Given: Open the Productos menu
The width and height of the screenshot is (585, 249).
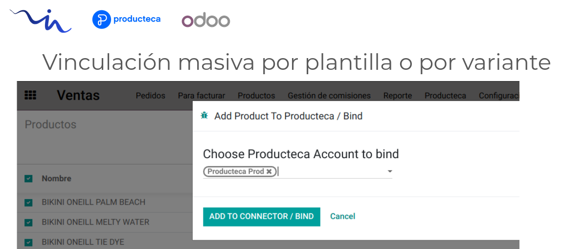Looking at the screenshot, I should click(256, 96).
